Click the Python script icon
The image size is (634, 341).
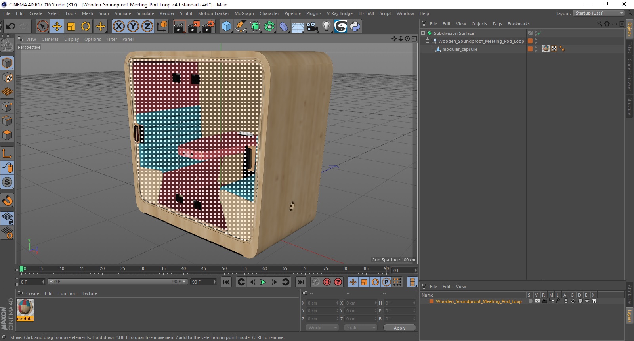pyautogui.click(x=355, y=27)
